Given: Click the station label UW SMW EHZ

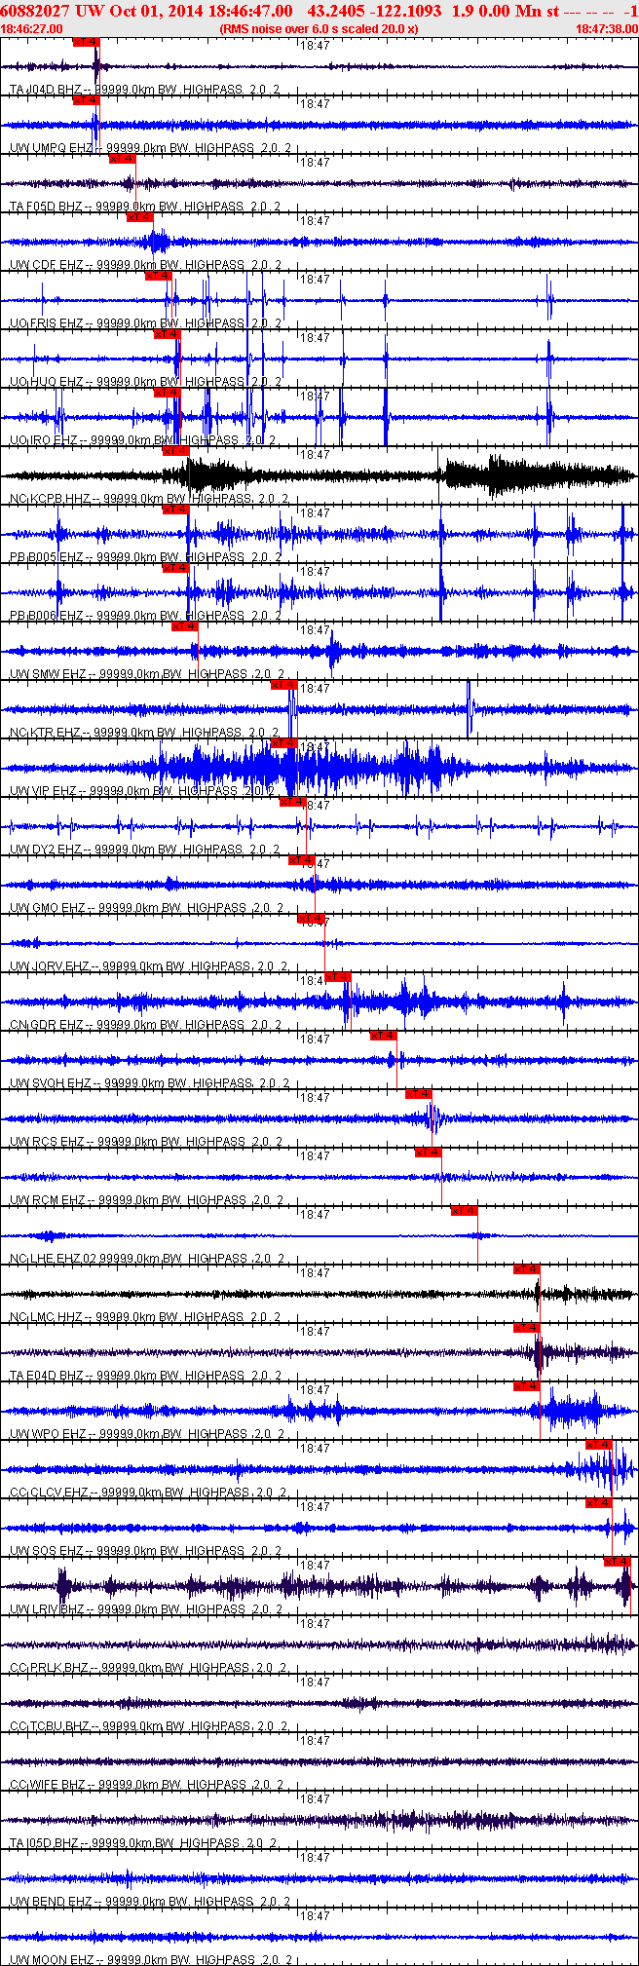Looking at the screenshot, I should (x=49, y=674).
